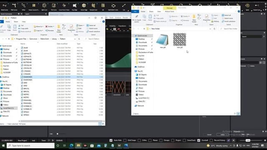Image resolution: width=267 pixels, height=150 pixels.
Task: Open Picture Tools tab in New folder window
Action: point(170,11)
